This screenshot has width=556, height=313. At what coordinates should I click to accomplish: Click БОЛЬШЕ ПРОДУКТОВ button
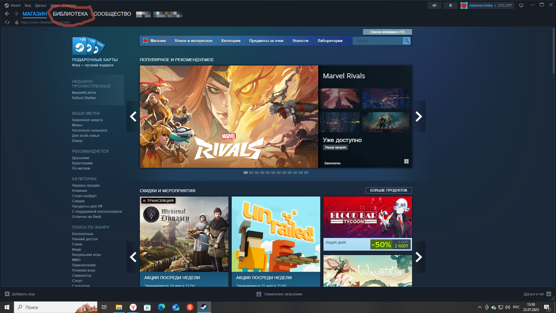pyautogui.click(x=389, y=190)
